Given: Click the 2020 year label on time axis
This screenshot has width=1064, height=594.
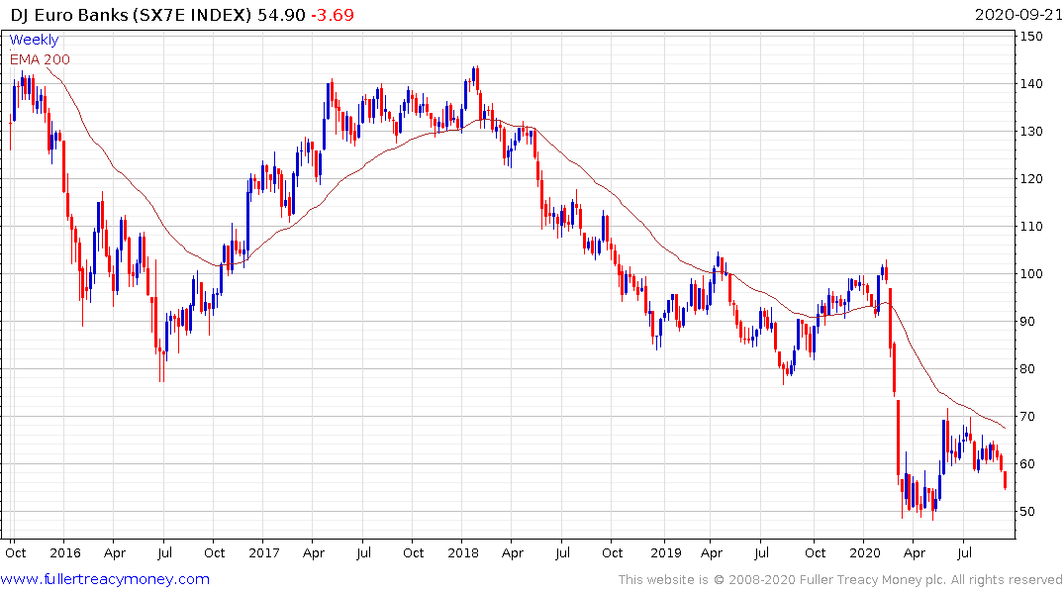Looking at the screenshot, I should (864, 552).
